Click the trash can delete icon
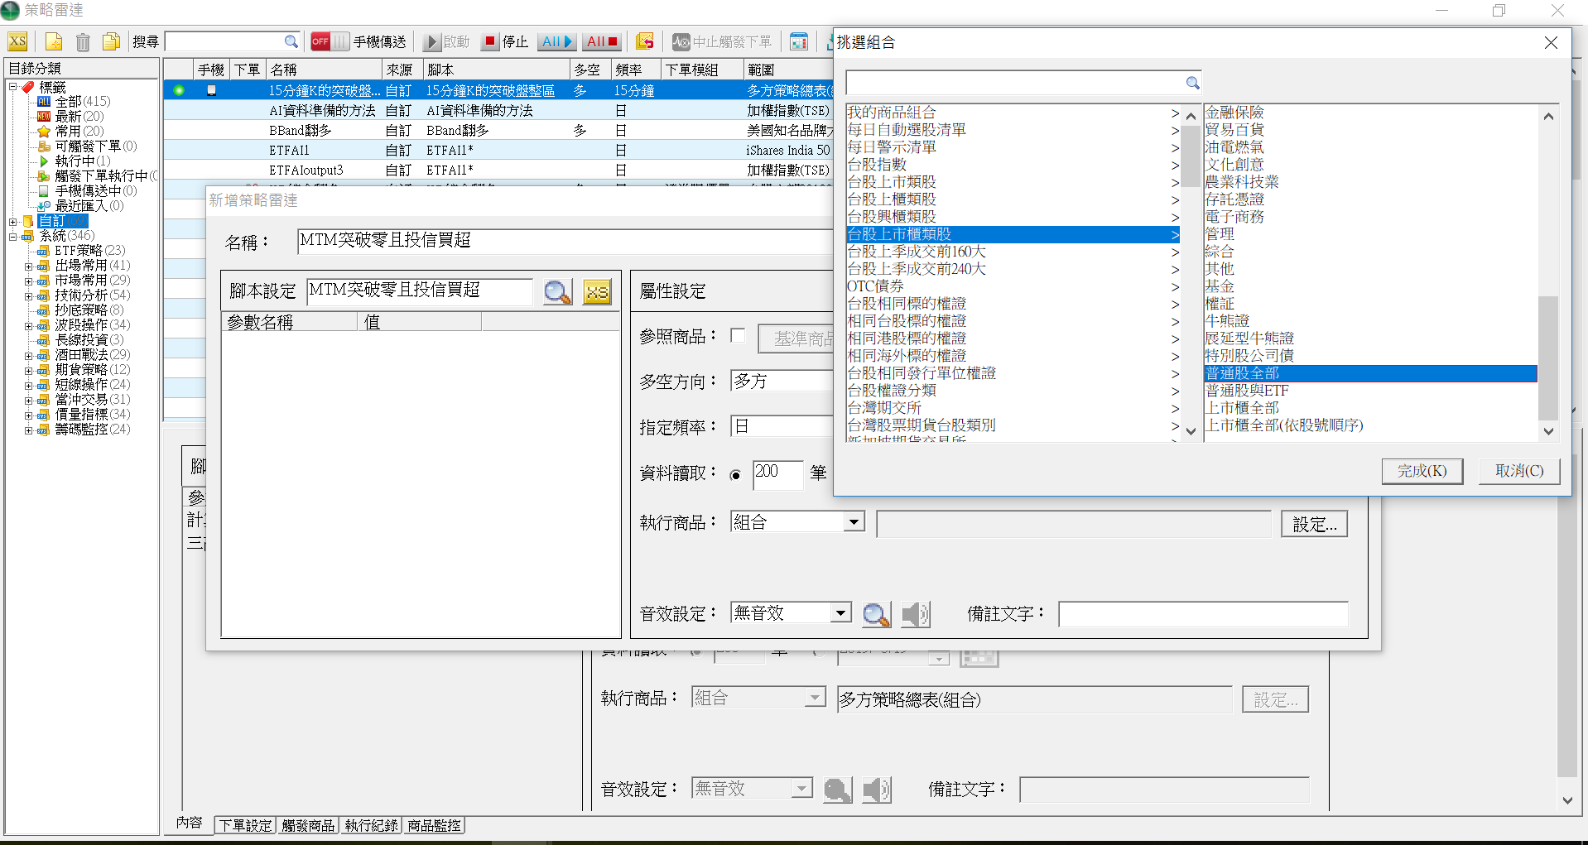 (83, 41)
